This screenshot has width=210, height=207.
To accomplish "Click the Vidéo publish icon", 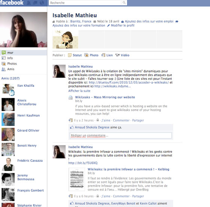I will tap(117, 55).
